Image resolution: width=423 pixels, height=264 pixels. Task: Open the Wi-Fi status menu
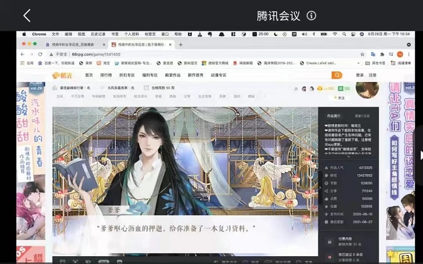pos(335,34)
